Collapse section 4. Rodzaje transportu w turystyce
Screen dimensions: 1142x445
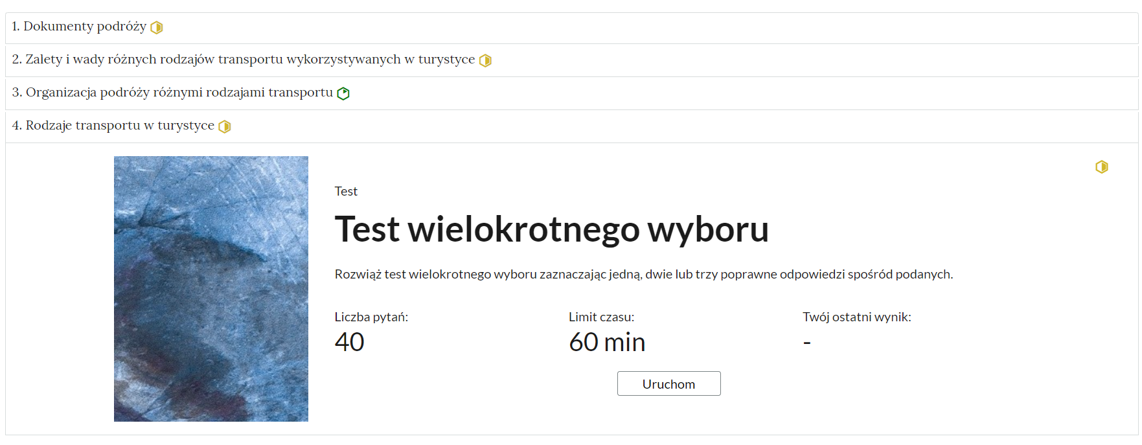571,126
